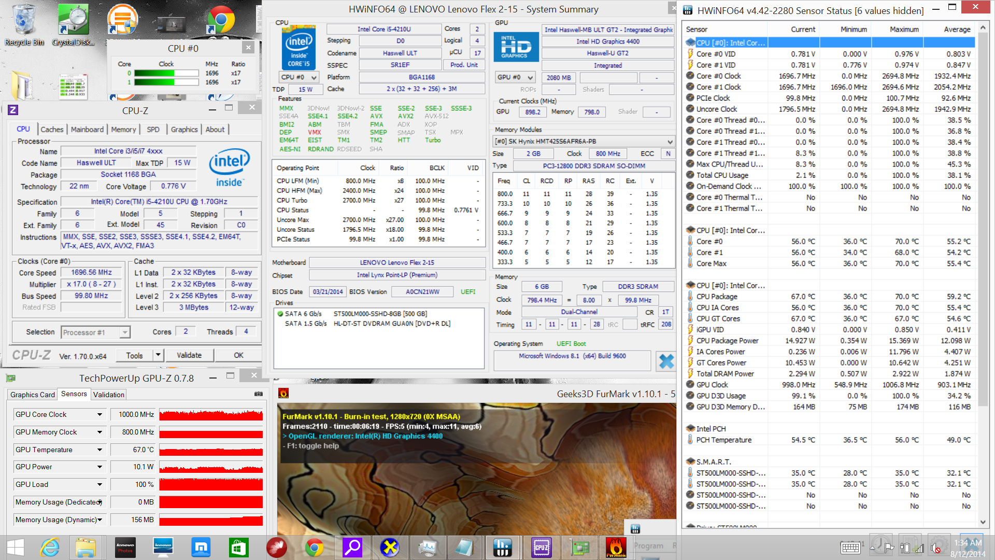This screenshot has height=560, width=995.
Task: Select the 'CPU Package Power' sensor row
Action: tap(830, 341)
